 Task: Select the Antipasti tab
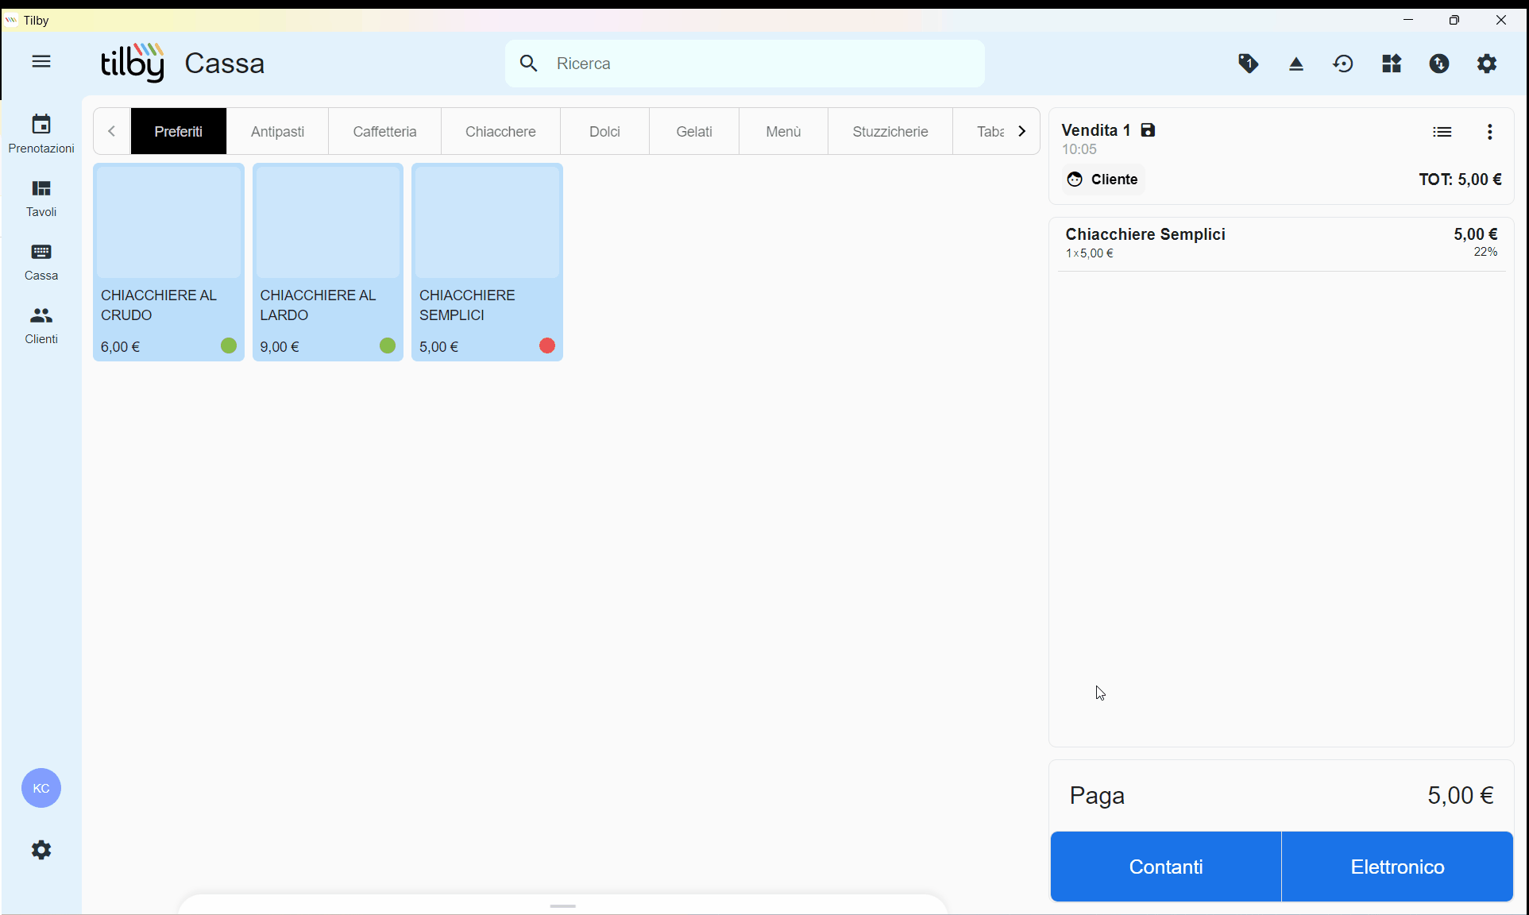click(277, 131)
